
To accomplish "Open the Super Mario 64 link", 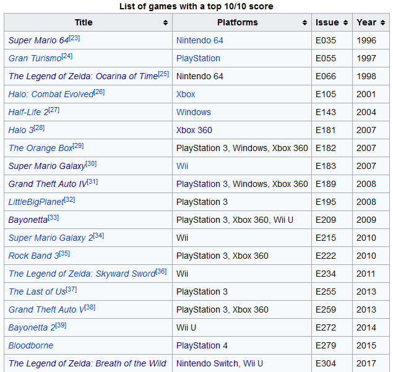I will [38, 40].
